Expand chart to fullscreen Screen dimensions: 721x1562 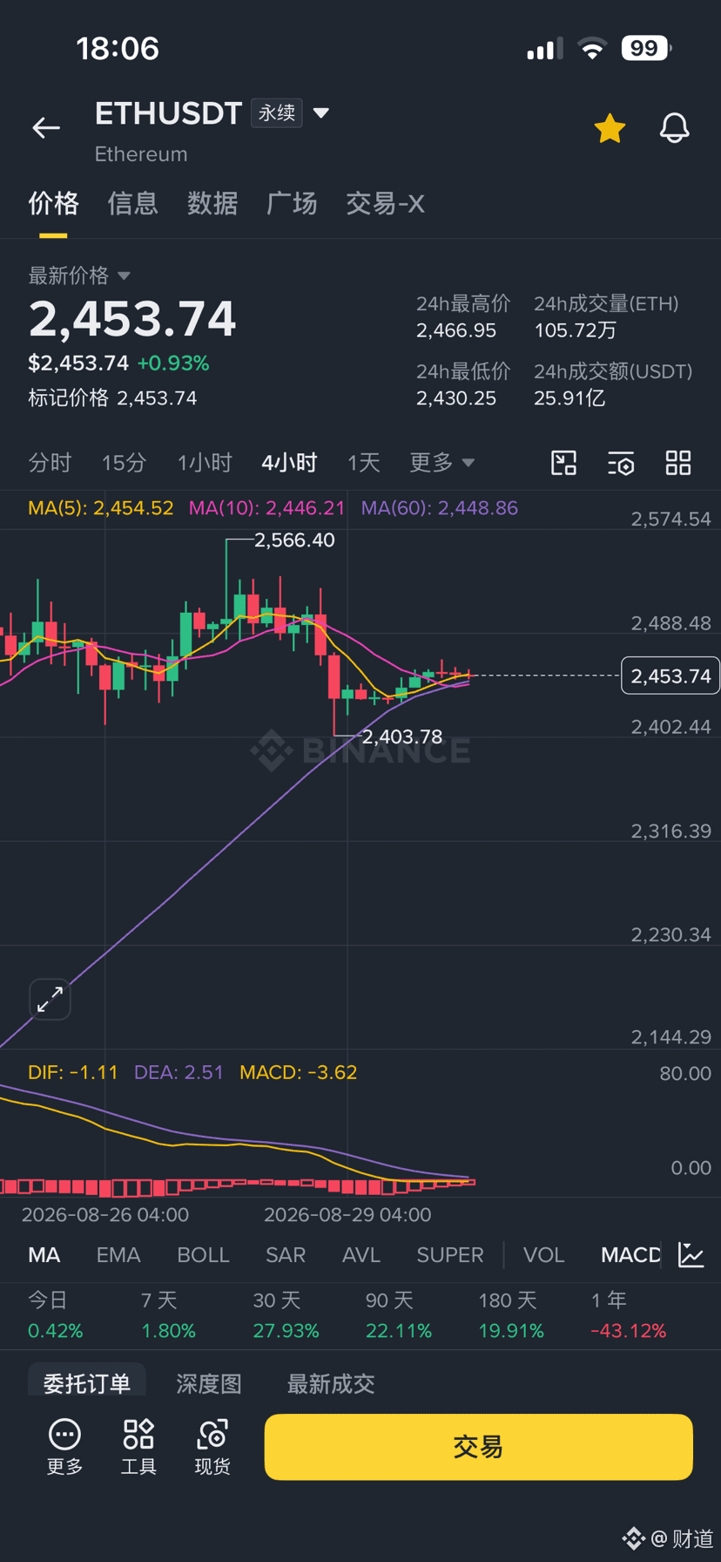coord(50,999)
